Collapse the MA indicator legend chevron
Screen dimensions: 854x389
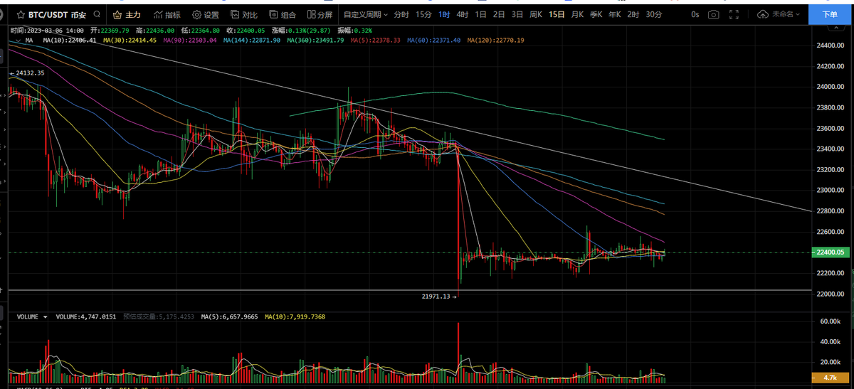point(18,41)
